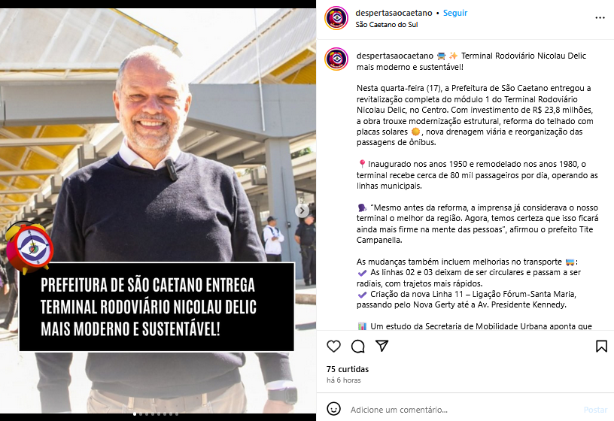Advance to next photo with carousel arrow

[302, 211]
